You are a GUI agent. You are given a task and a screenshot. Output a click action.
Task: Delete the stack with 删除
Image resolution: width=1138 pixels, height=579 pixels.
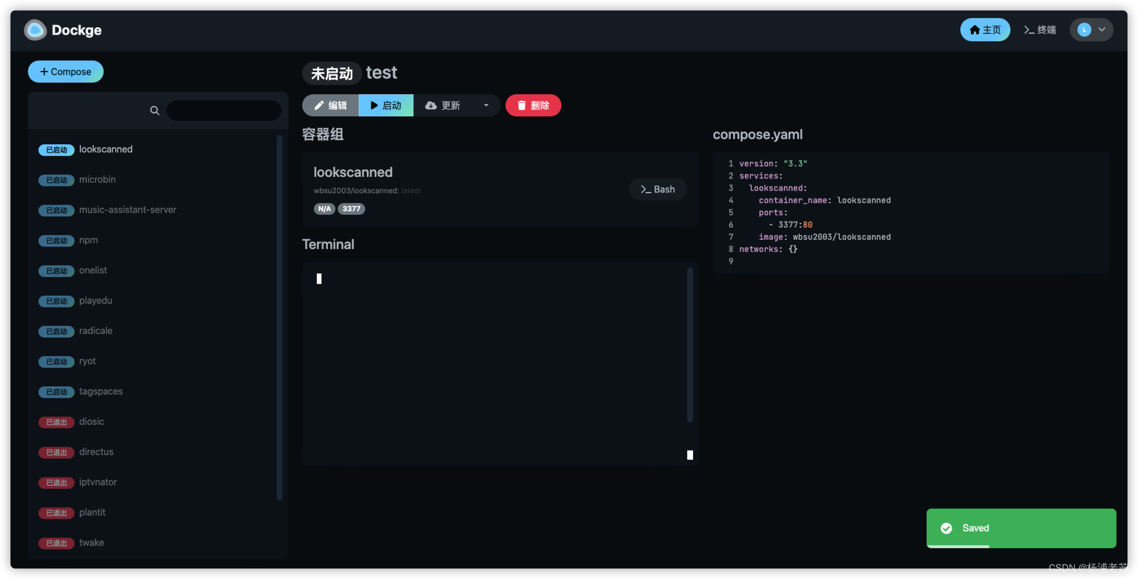533,105
